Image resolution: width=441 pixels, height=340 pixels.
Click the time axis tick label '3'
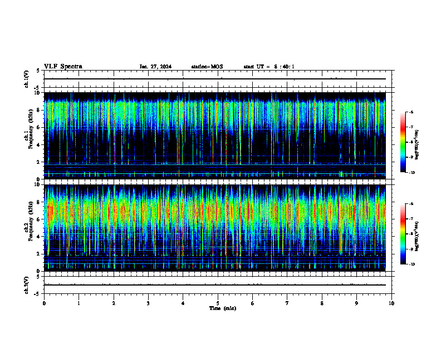(148, 303)
